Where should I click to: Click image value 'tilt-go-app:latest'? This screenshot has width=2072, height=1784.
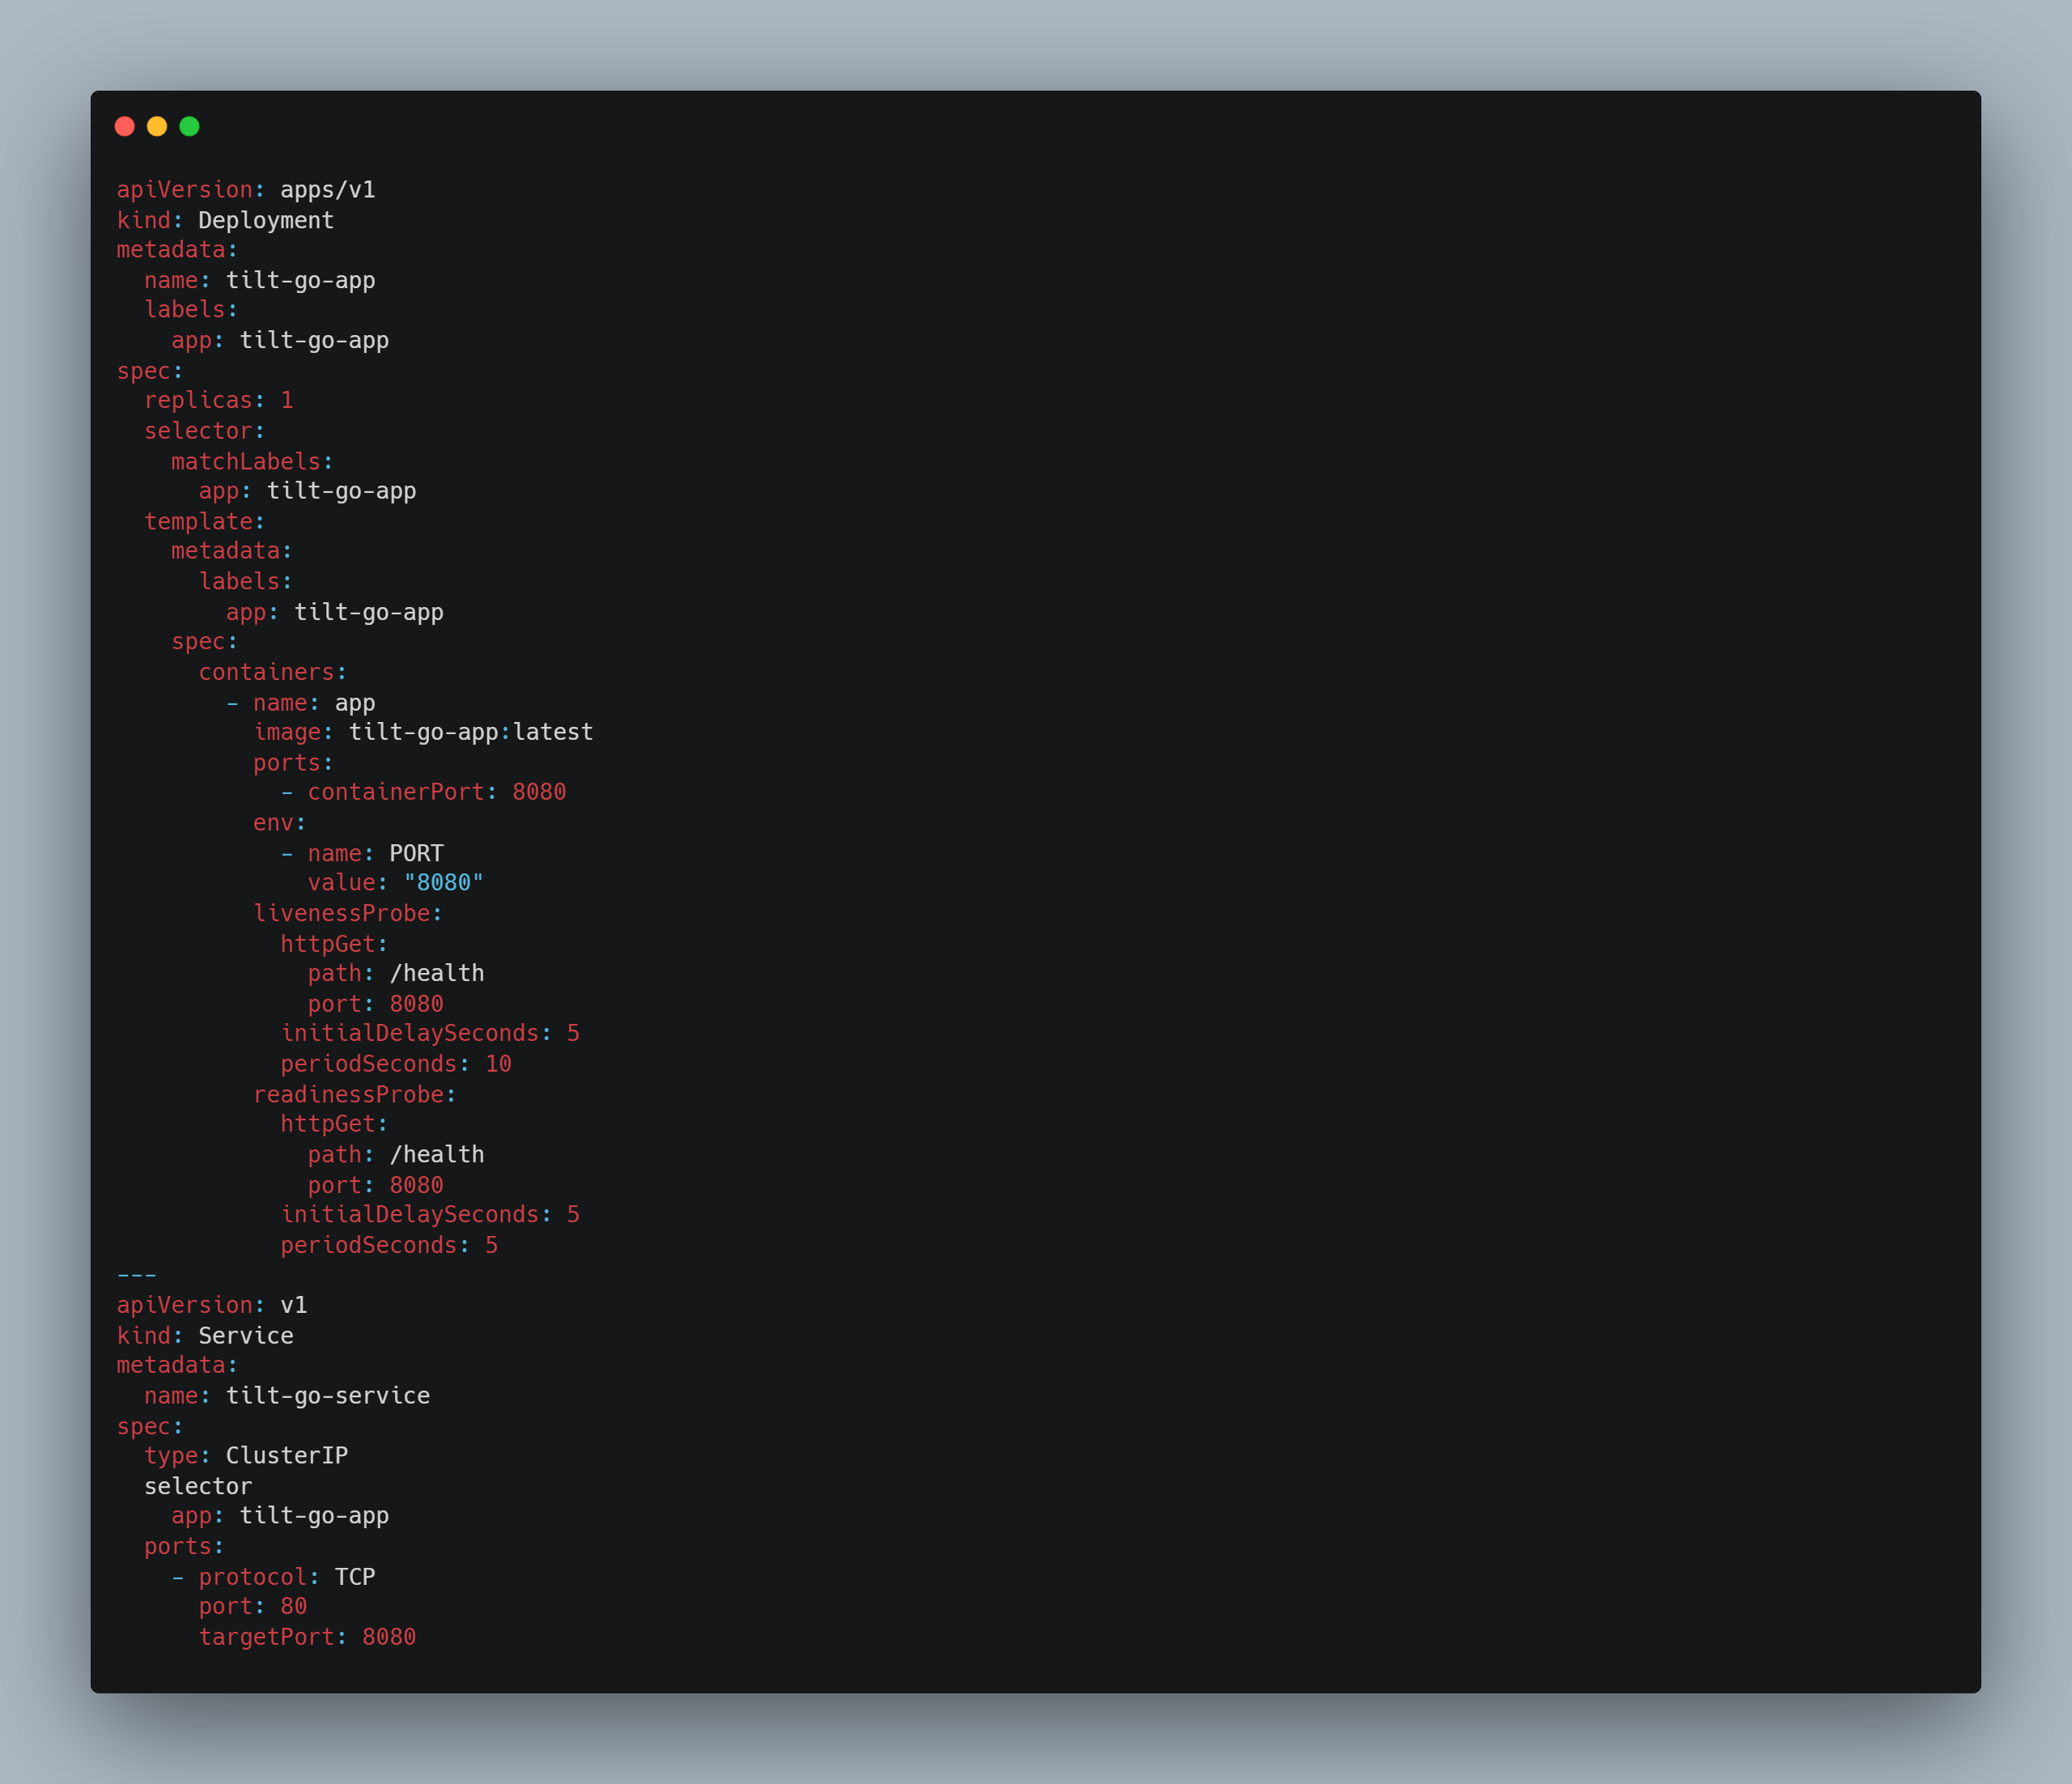(x=470, y=732)
